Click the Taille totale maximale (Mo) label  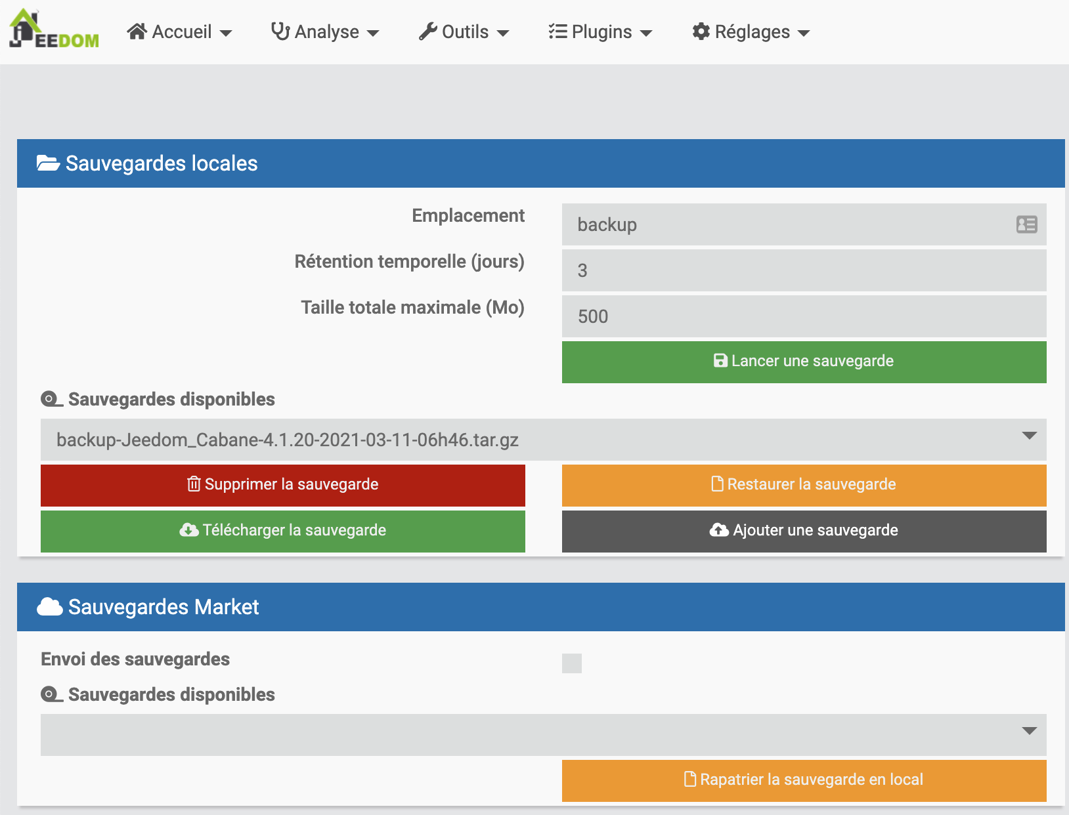412,307
